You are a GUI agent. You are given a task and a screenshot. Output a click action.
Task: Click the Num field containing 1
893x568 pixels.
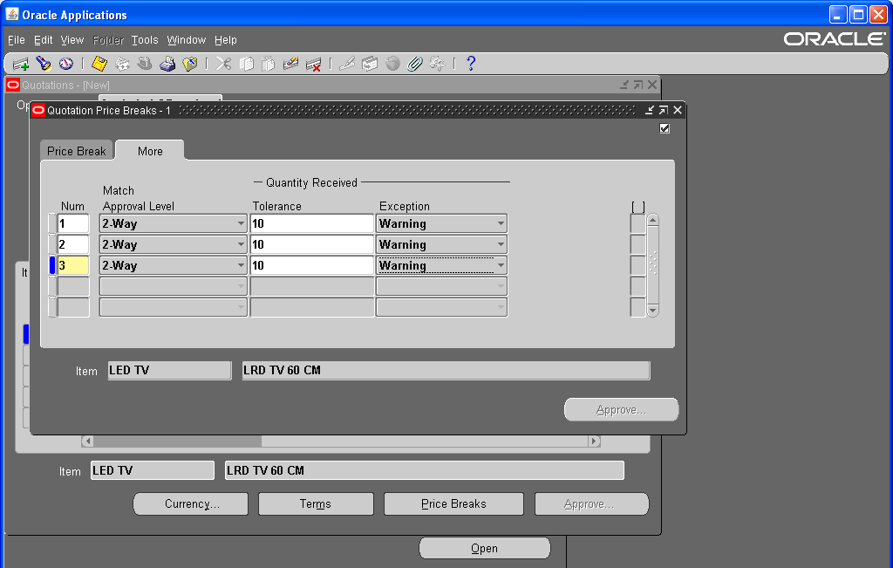coord(73,223)
